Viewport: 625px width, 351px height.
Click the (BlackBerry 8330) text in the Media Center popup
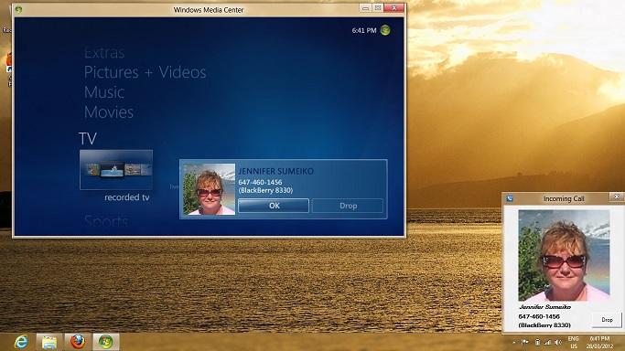pos(265,190)
